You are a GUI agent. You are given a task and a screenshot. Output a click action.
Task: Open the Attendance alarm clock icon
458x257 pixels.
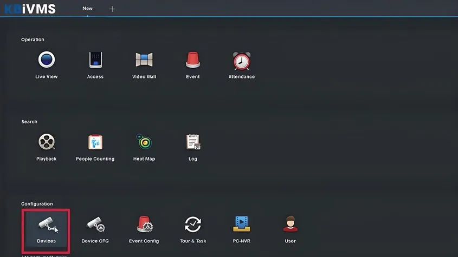[242, 61]
